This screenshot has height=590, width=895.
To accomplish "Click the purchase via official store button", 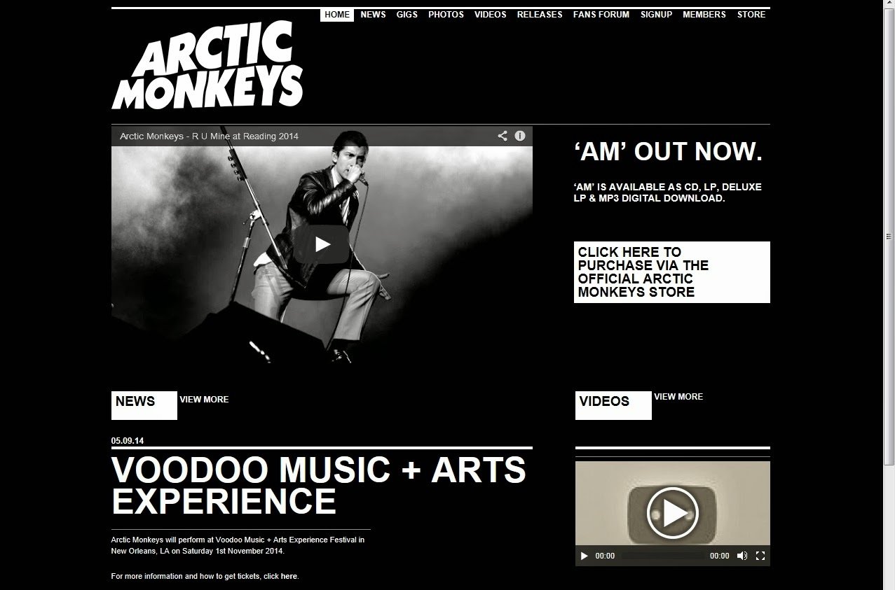I will (x=672, y=272).
